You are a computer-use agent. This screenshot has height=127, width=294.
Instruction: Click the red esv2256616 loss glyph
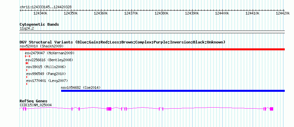27,63
